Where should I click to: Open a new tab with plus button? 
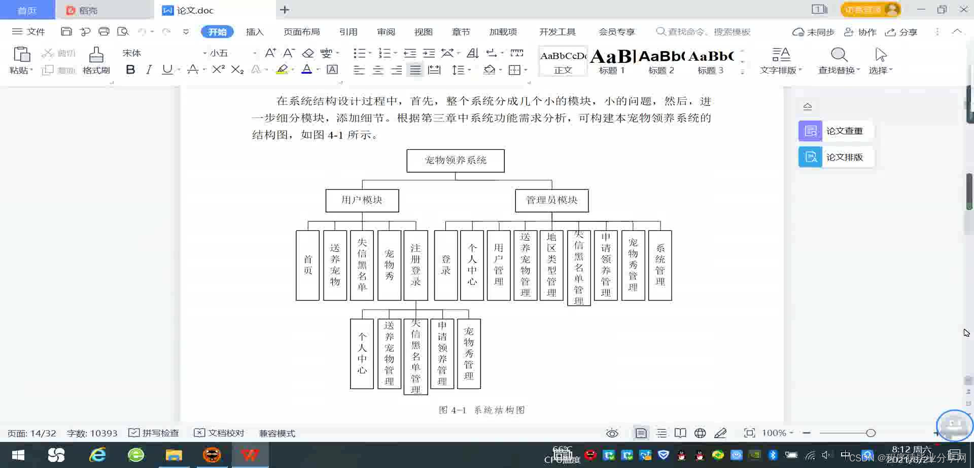(x=285, y=10)
